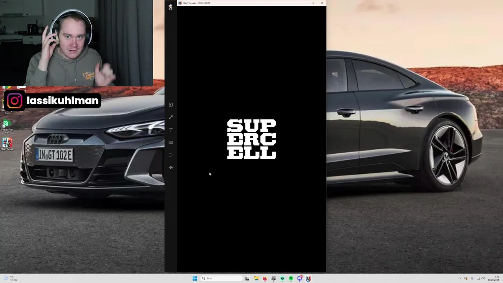Open the volume icon in system tray
Viewport: 503px width, 283px height.
coord(483,278)
